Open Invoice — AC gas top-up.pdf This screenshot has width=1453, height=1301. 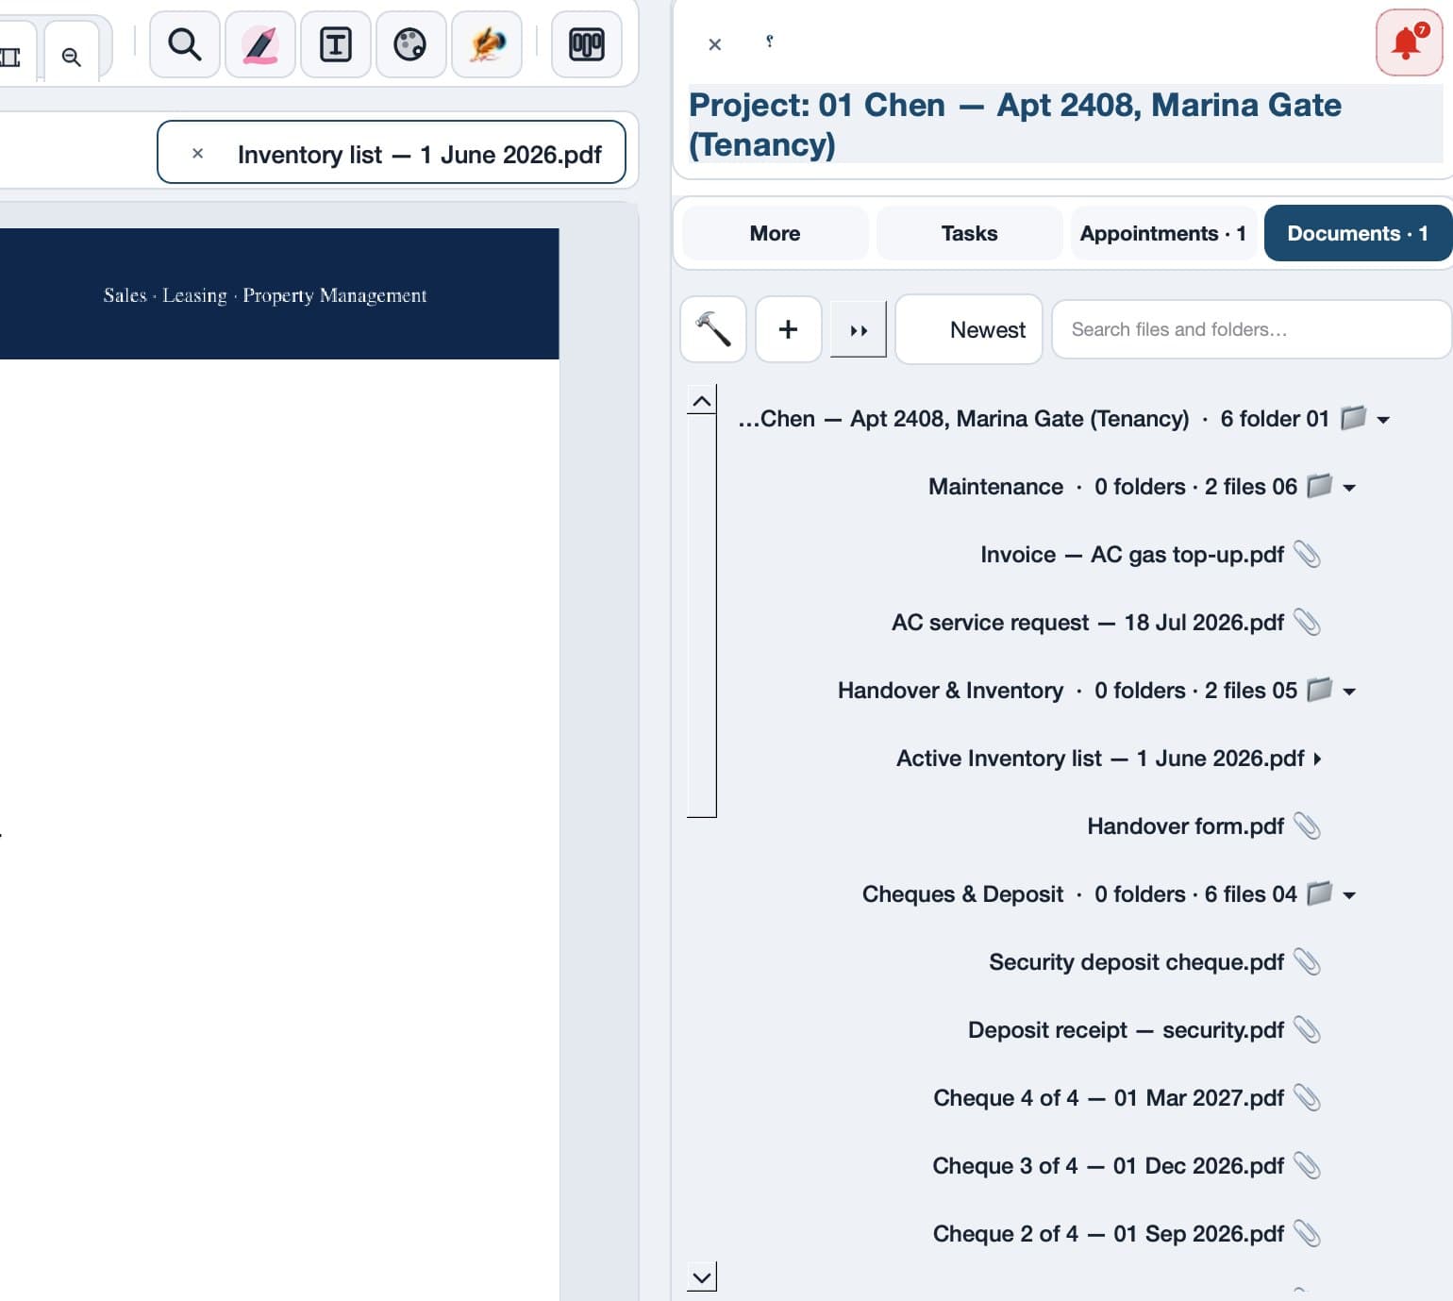click(x=1132, y=555)
